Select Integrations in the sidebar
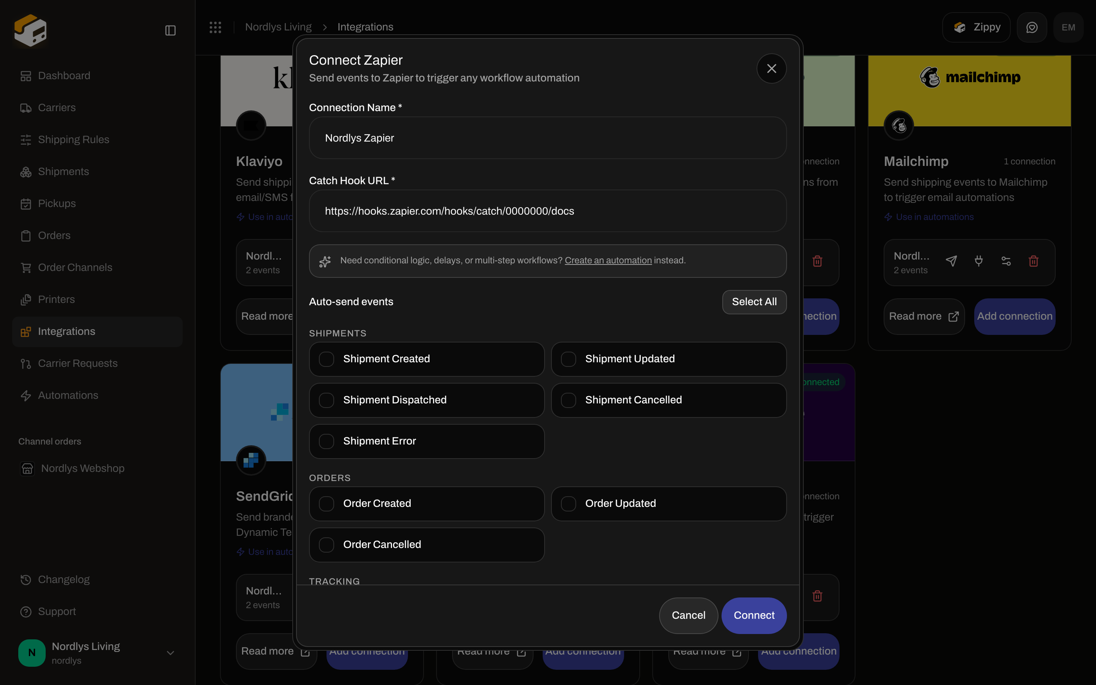Viewport: 1096px width, 685px height. tap(97, 331)
